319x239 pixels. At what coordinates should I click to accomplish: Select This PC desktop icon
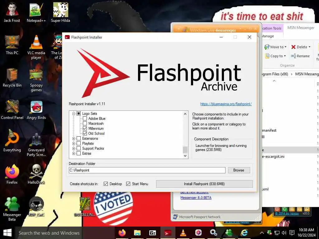coord(12,45)
